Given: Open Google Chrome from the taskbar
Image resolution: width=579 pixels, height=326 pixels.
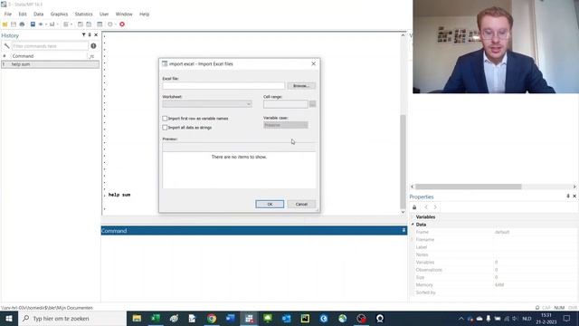Looking at the screenshot, I should pos(212,318).
